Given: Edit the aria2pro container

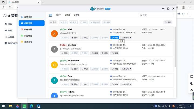Looking at the screenshot, I should coord(95,53).
